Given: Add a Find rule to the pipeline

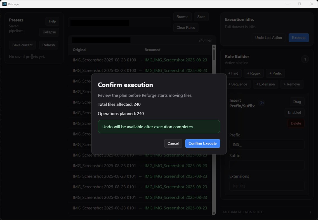Looking at the screenshot, I should tap(233, 73).
